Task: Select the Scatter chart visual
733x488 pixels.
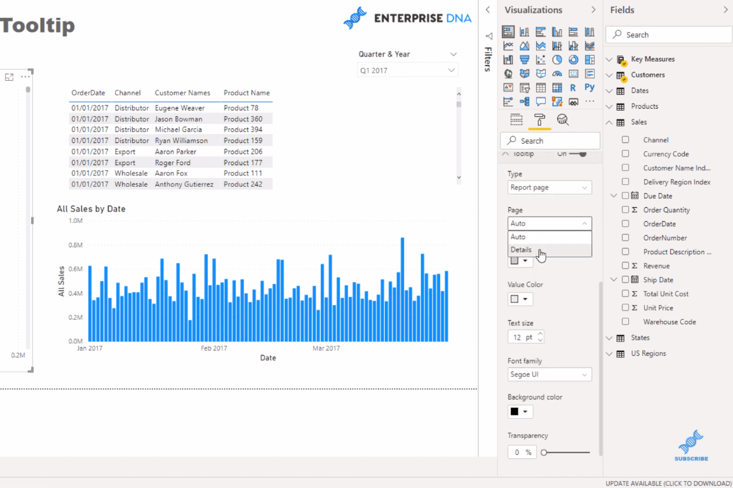Action: [541, 60]
